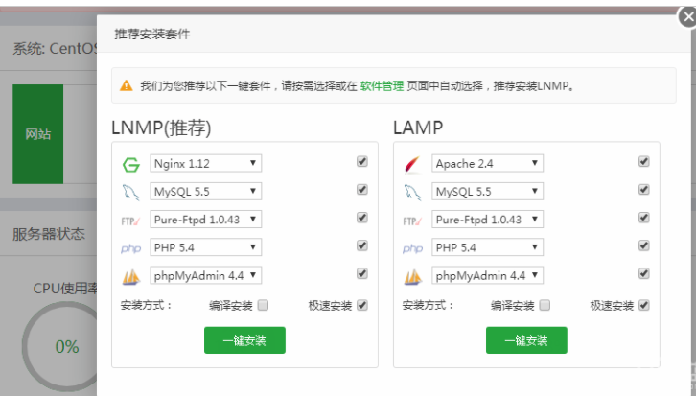Click 一键安装 button for LNMP
696x396 pixels.
point(244,340)
